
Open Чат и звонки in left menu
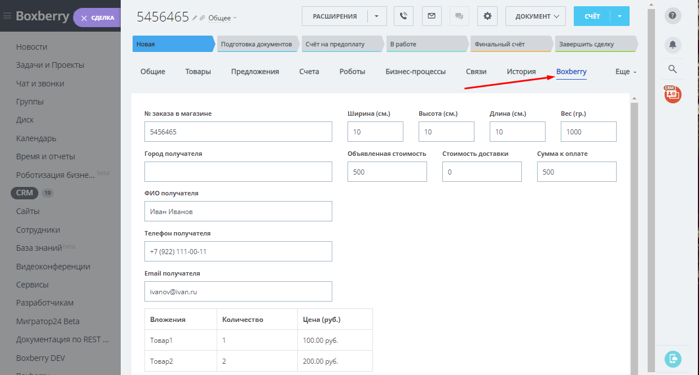tap(40, 84)
